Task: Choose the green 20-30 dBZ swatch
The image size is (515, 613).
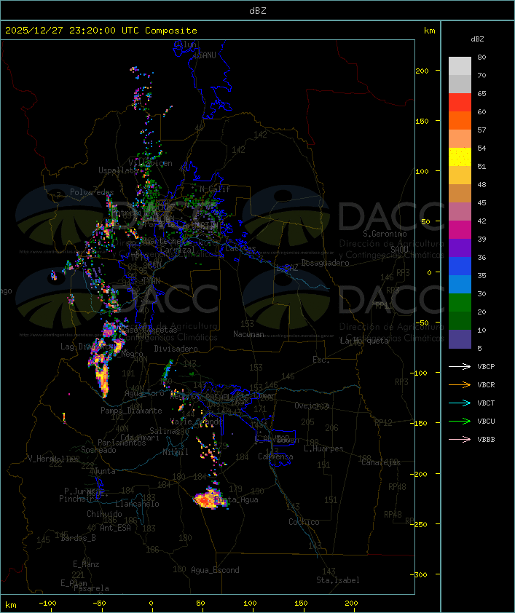Action: tap(460, 303)
